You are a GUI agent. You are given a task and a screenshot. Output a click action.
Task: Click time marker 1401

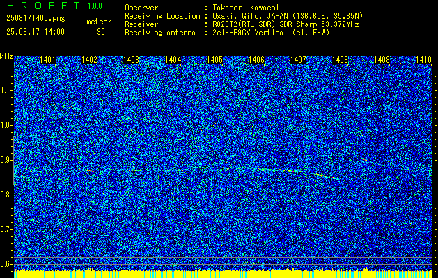[x=47, y=59]
